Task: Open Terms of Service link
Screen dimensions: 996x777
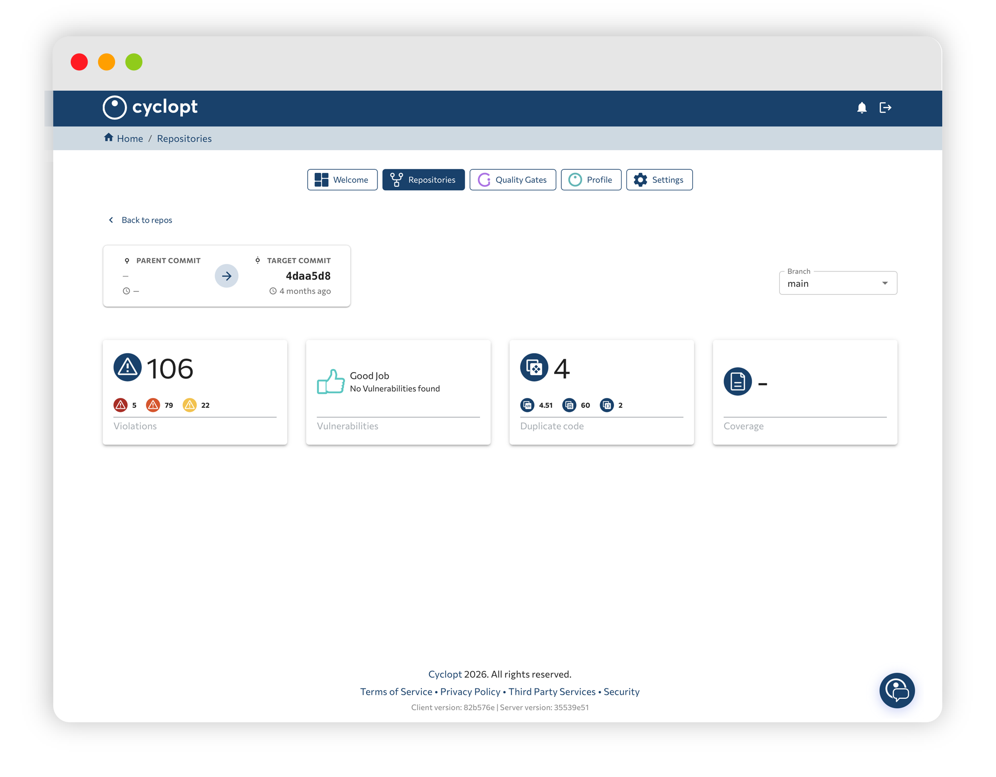Action: point(396,692)
